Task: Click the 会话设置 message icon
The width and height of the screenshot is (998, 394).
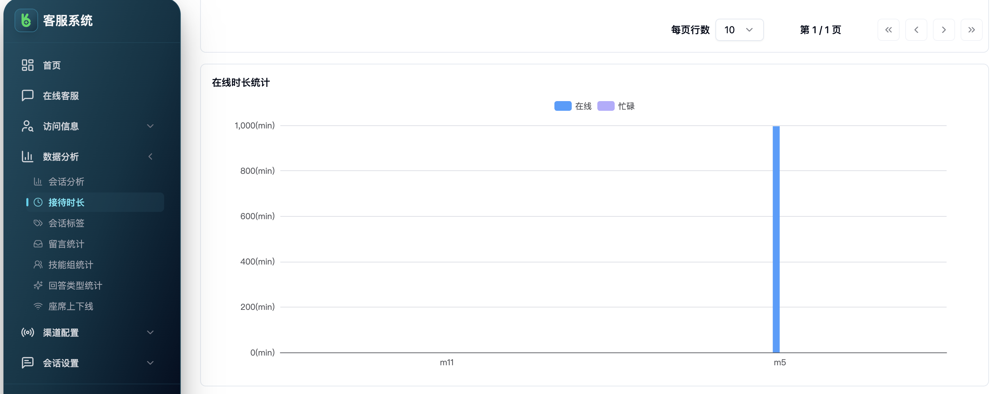Action: pyautogui.click(x=27, y=362)
